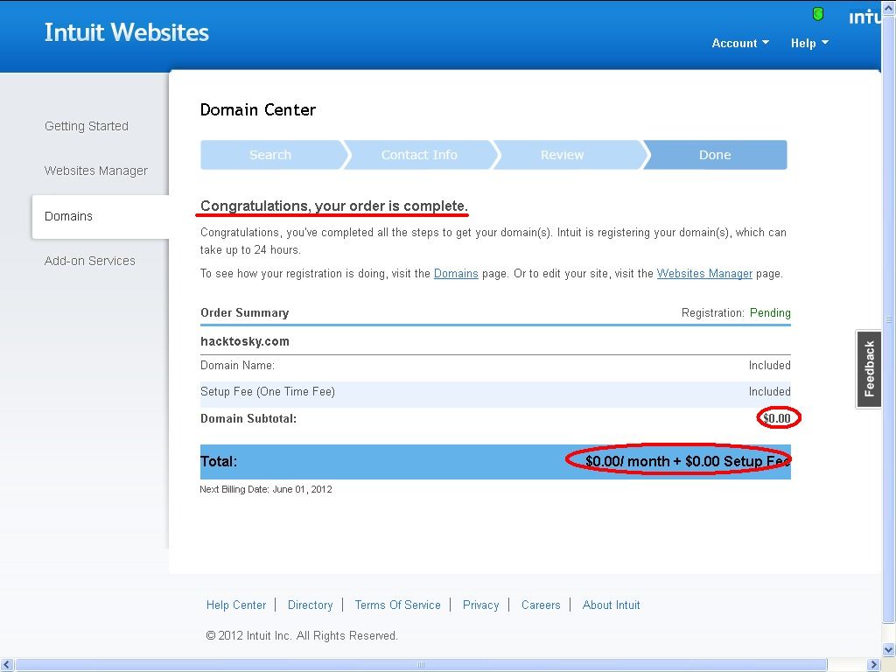The image size is (896, 672).
Task: Click the Domain Center heading
Action: (258, 109)
